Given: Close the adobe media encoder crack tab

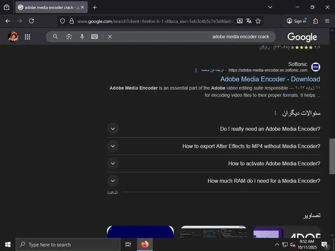Looking at the screenshot, I should tap(82, 7).
